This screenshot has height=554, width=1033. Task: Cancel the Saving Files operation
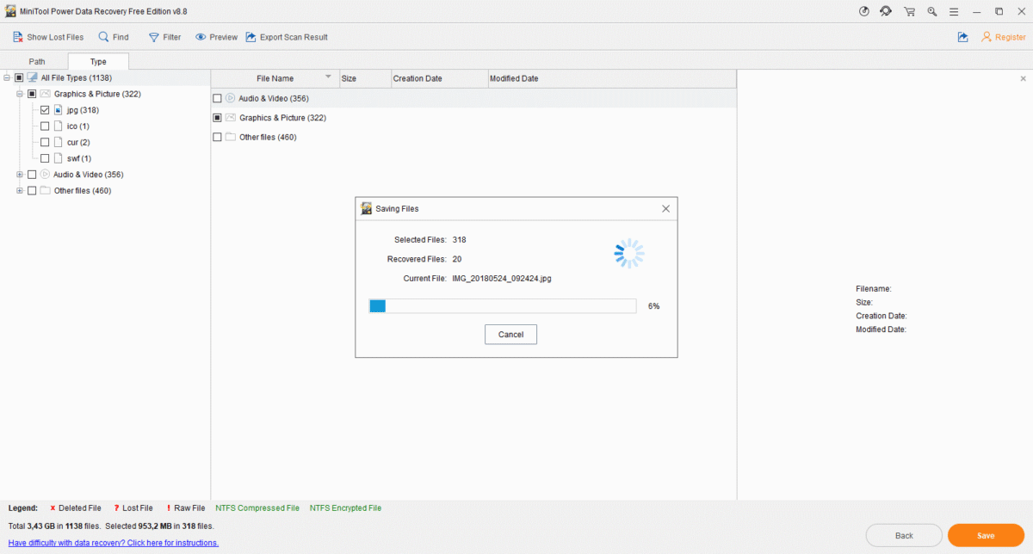click(x=510, y=335)
